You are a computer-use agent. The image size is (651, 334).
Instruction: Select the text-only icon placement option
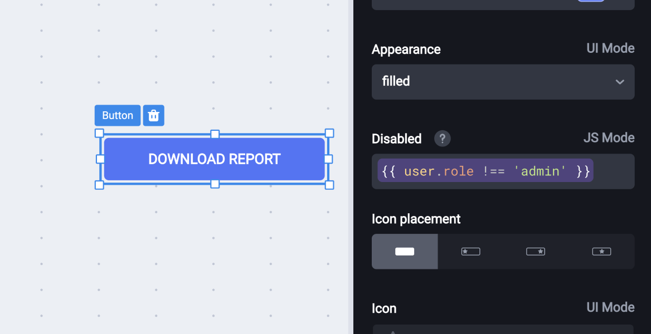click(x=405, y=251)
